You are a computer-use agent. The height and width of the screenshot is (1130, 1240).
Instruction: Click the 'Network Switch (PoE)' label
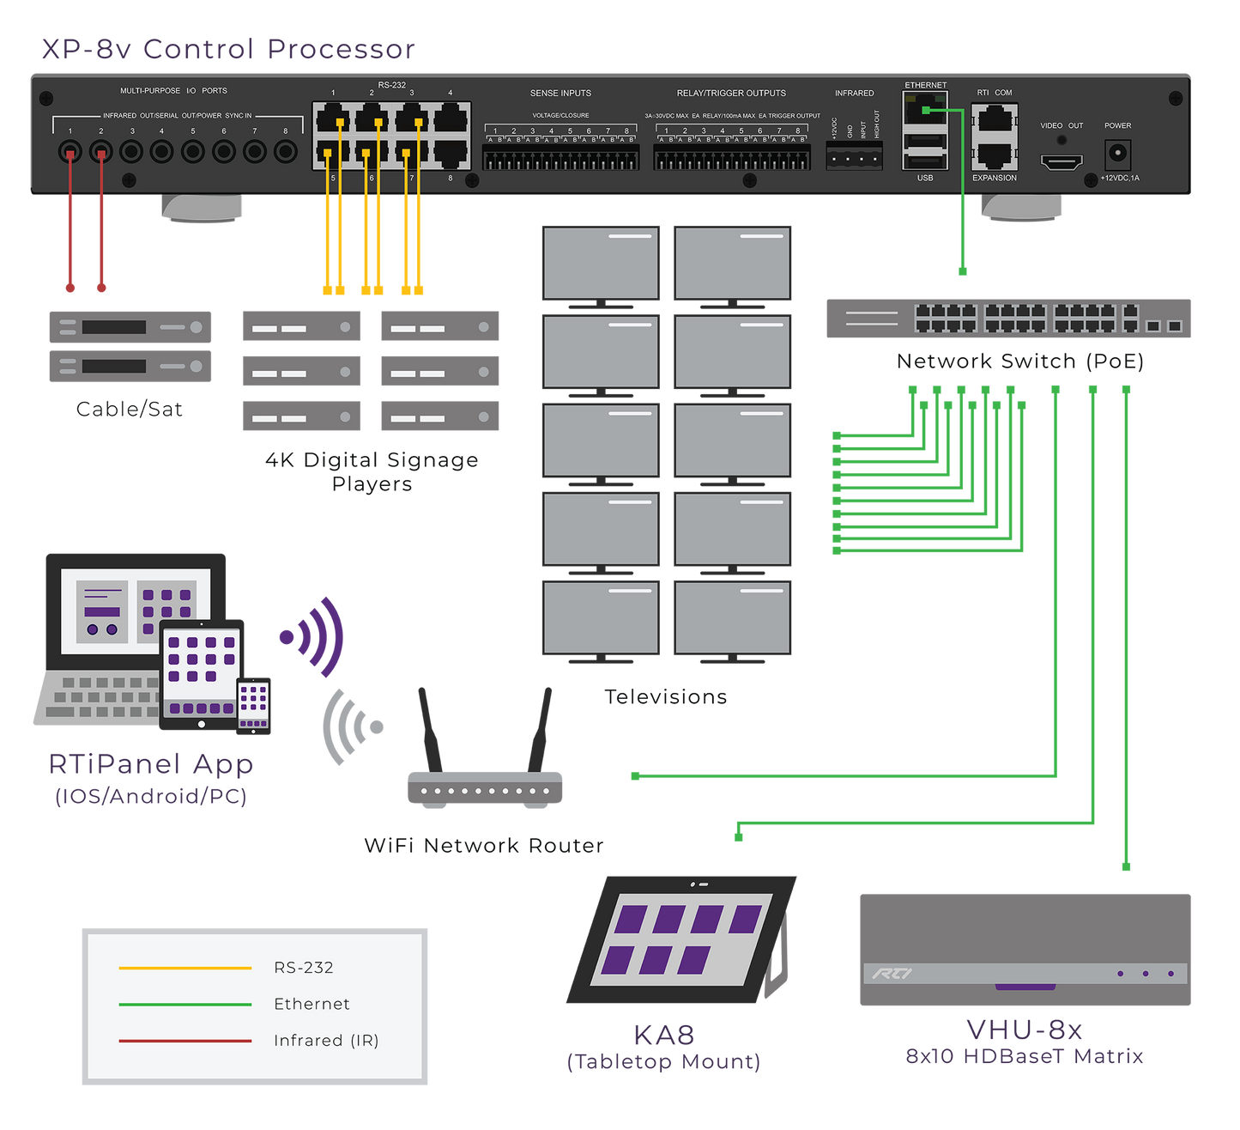[1020, 361]
